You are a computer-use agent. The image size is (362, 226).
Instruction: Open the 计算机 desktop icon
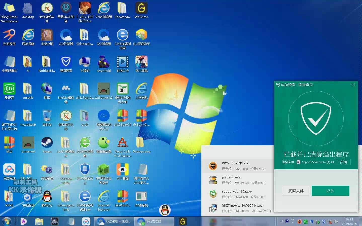pos(85,64)
